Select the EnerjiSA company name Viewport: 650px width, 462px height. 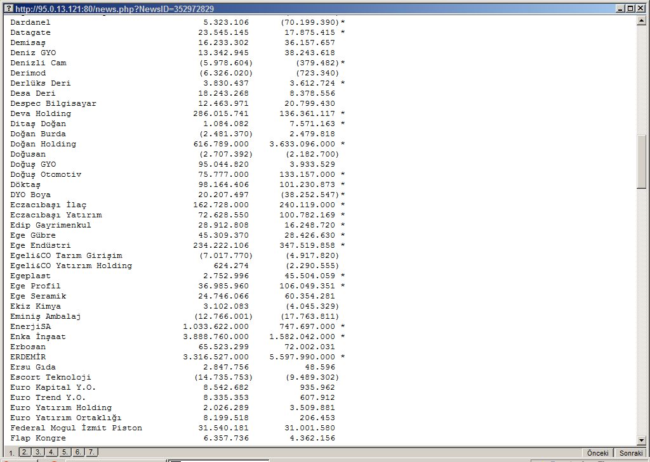click(30, 326)
